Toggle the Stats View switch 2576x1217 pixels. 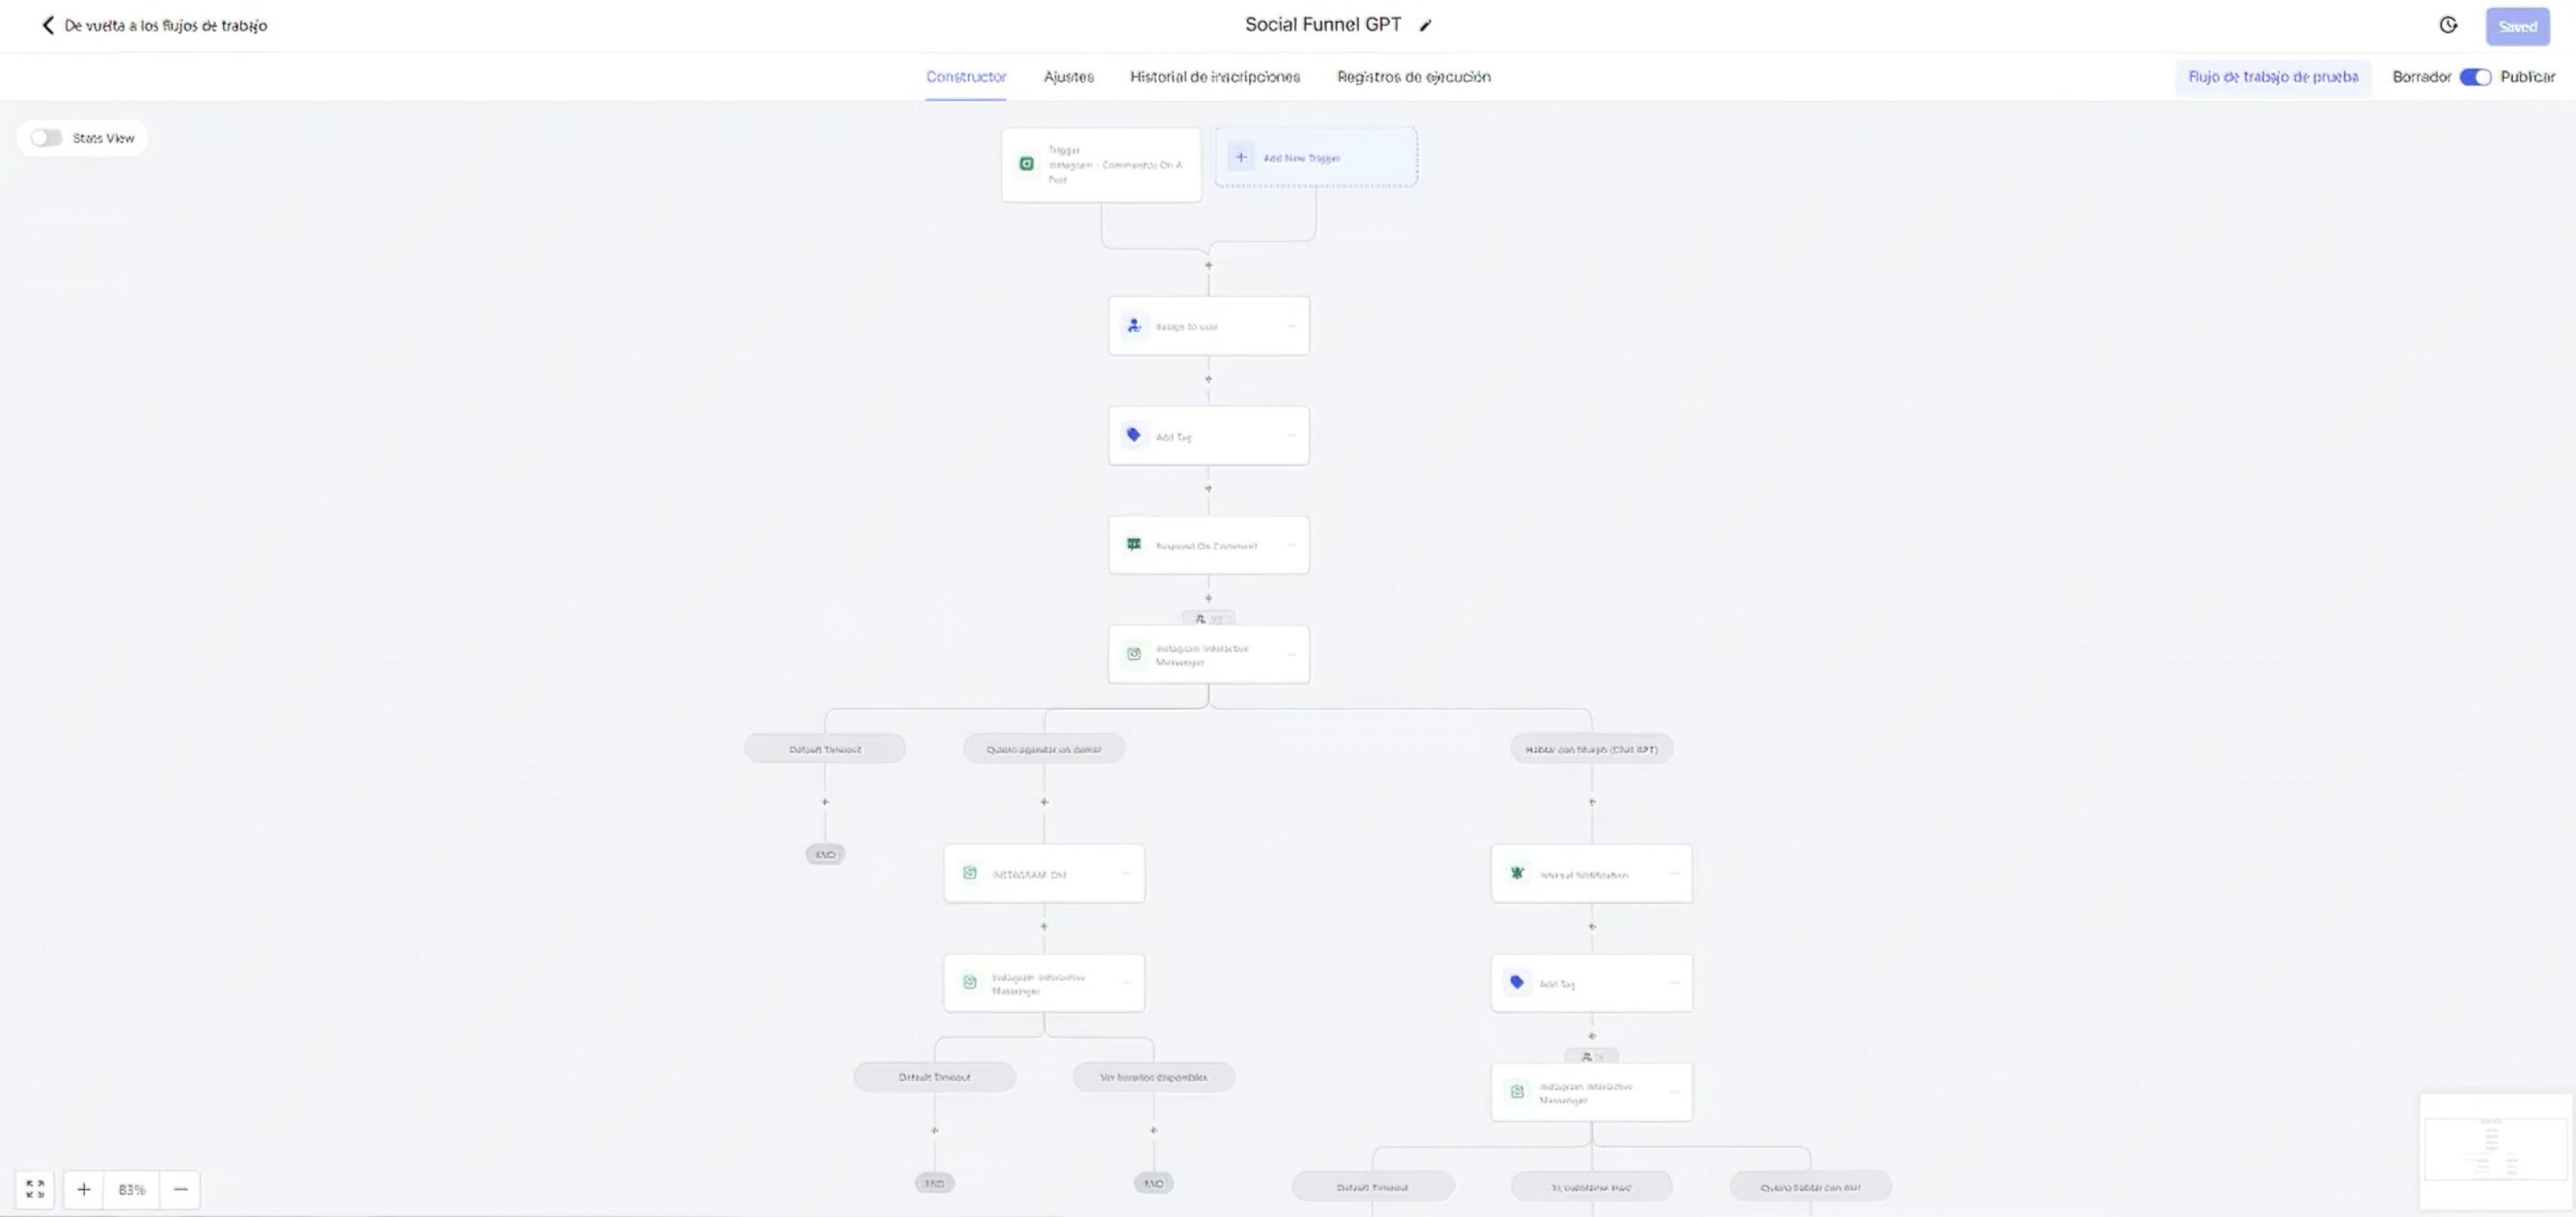point(46,138)
